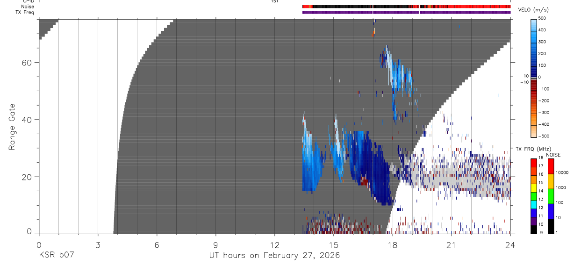574x265 pixels.
Task: Click the red-black noise strip above the plot
Action: (x=406, y=7)
